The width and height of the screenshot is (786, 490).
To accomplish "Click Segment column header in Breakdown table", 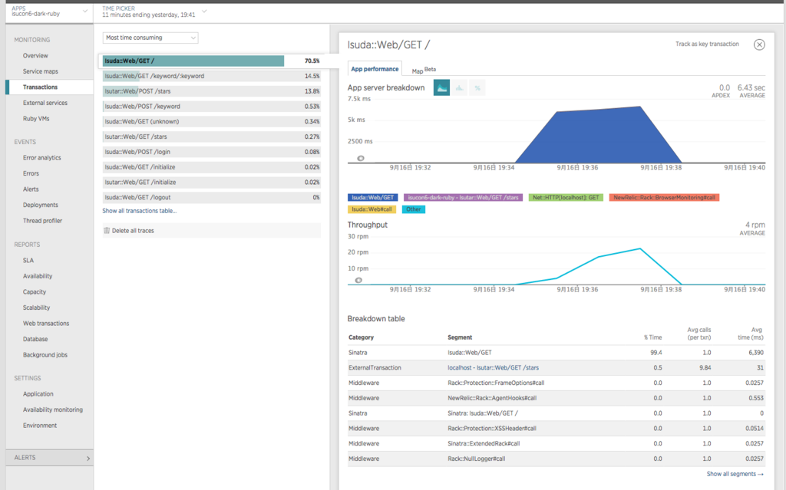I will point(460,337).
